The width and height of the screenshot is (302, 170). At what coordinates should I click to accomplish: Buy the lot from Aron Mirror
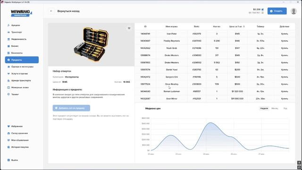click(284, 99)
